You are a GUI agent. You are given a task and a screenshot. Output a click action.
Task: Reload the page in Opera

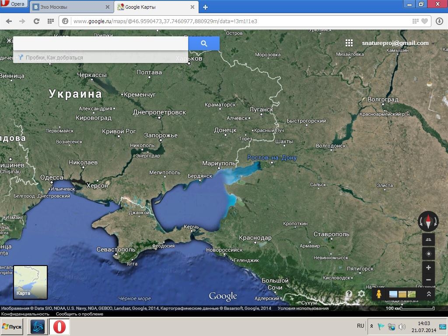pos(36,21)
